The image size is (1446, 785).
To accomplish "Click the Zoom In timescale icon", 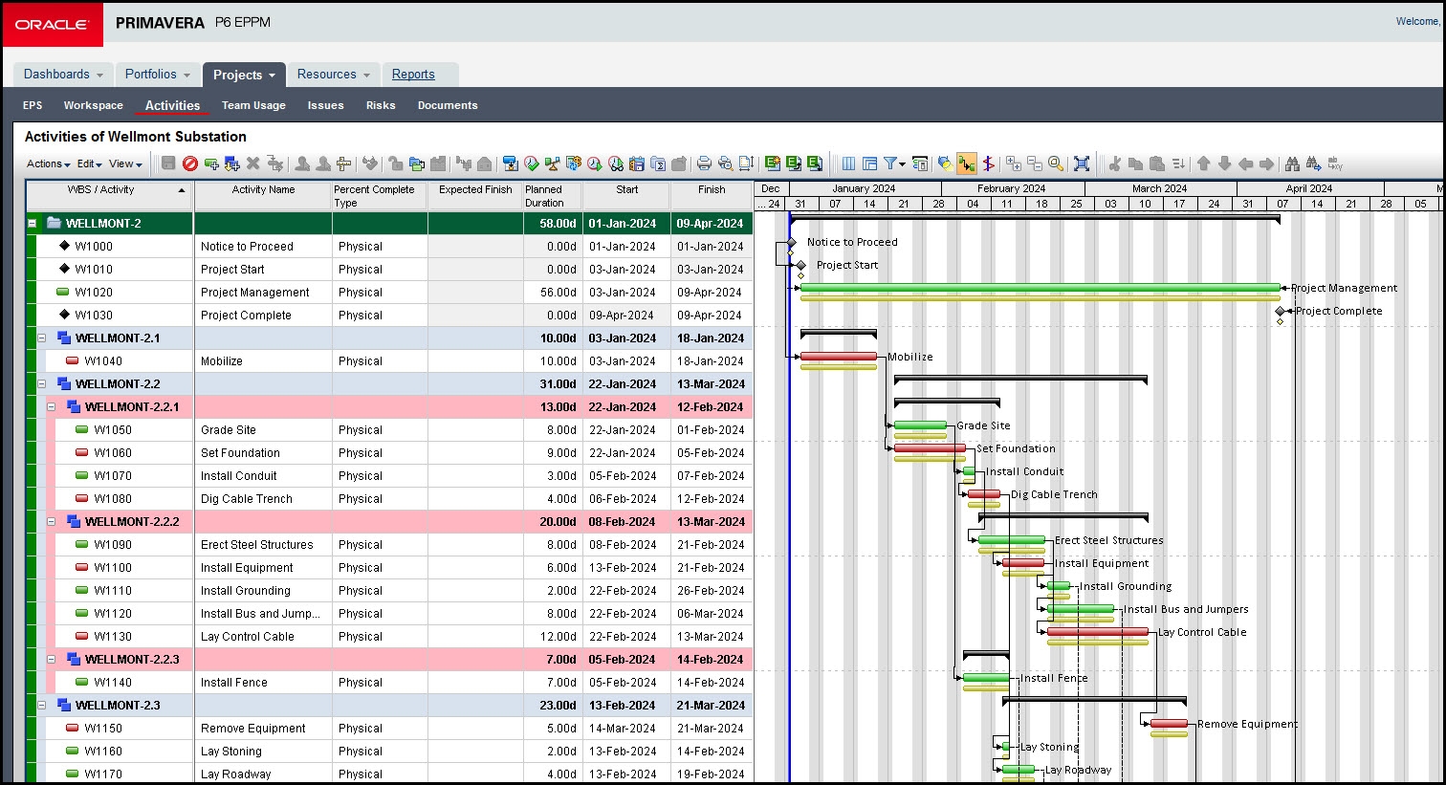I will coord(1014,164).
